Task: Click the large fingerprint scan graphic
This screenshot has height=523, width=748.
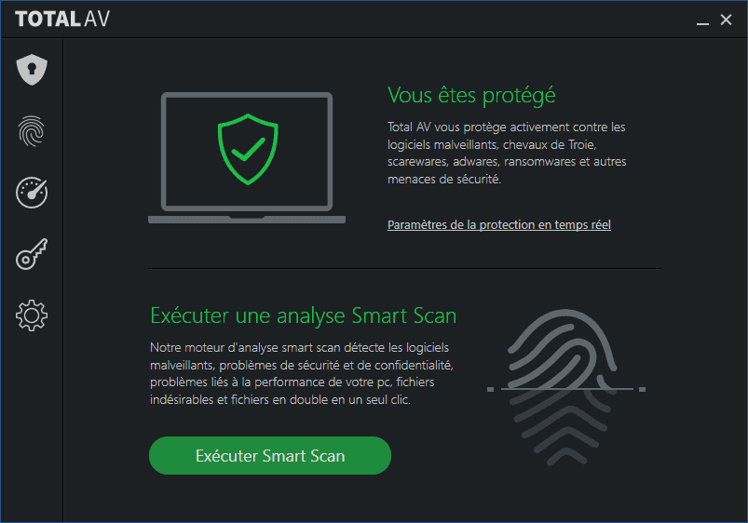Action: [564, 386]
